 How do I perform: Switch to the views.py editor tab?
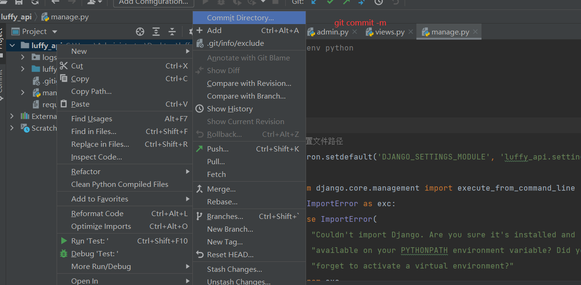pos(390,32)
